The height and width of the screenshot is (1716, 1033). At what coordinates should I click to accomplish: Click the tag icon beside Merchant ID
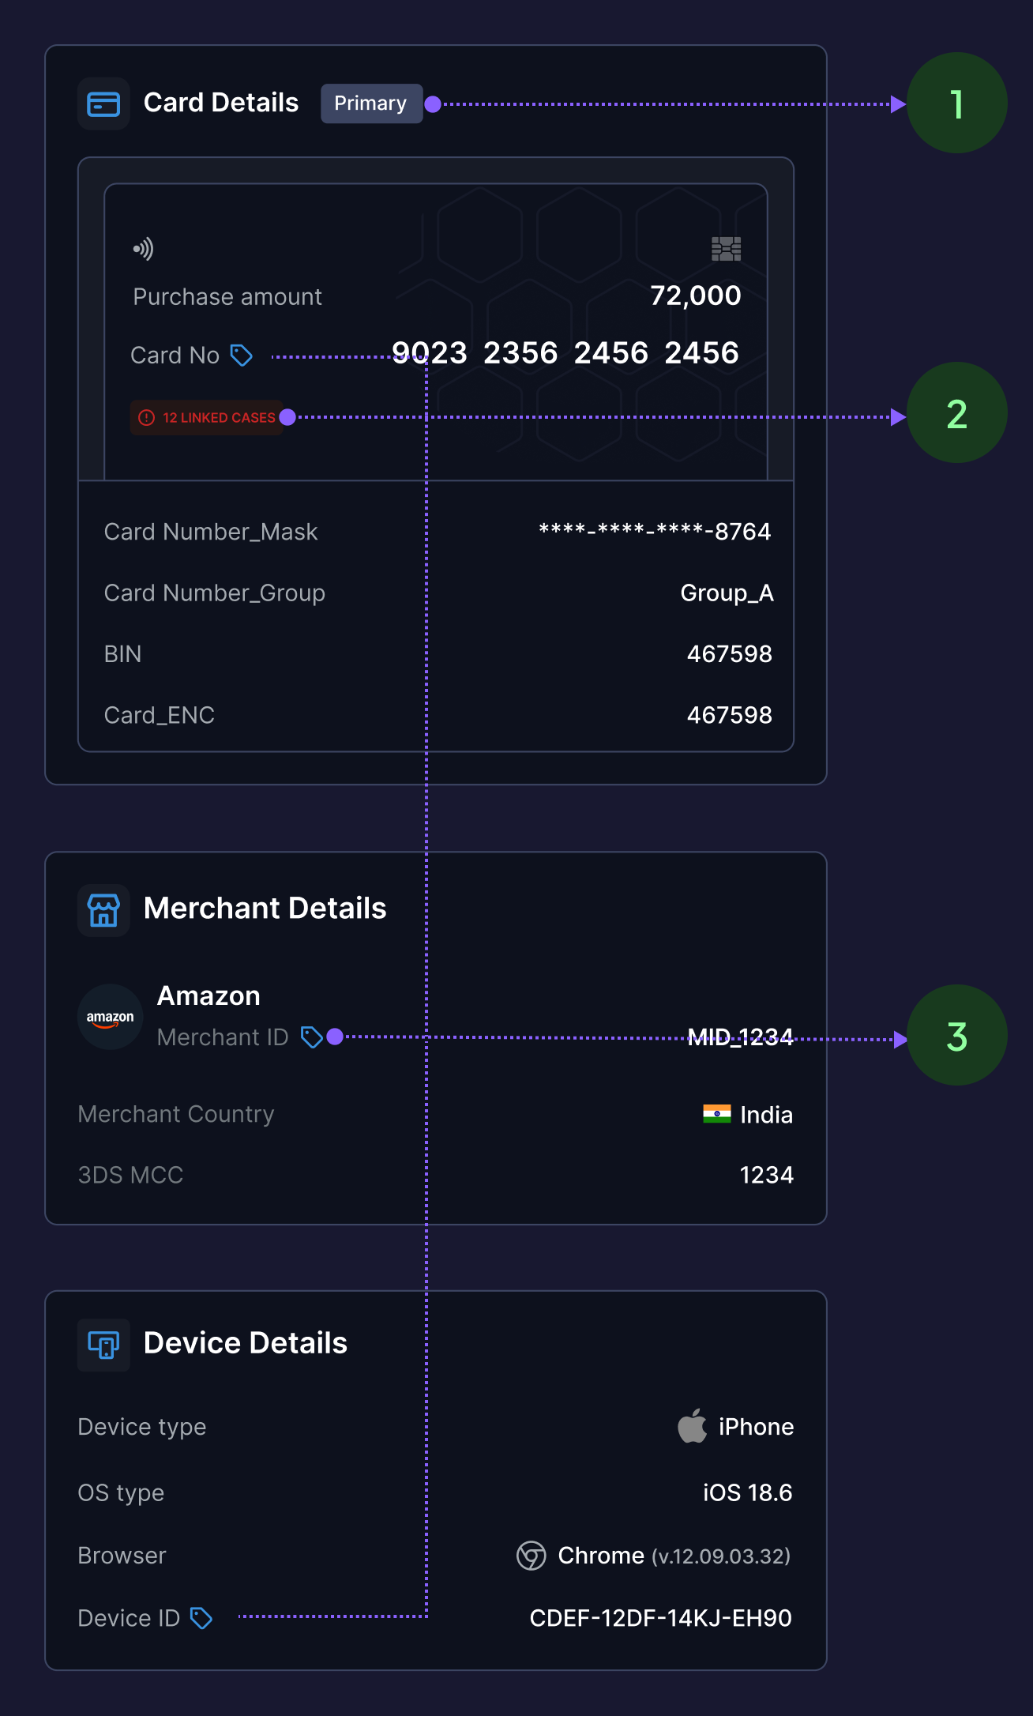(312, 1037)
